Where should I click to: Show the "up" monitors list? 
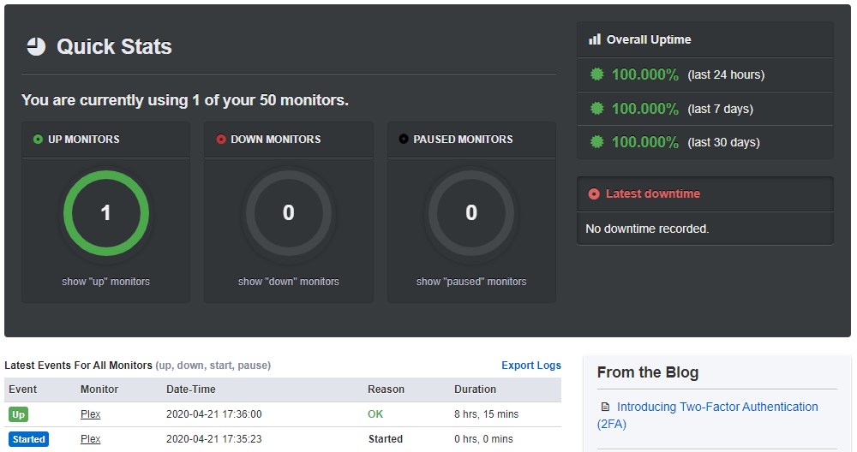pyautogui.click(x=105, y=282)
